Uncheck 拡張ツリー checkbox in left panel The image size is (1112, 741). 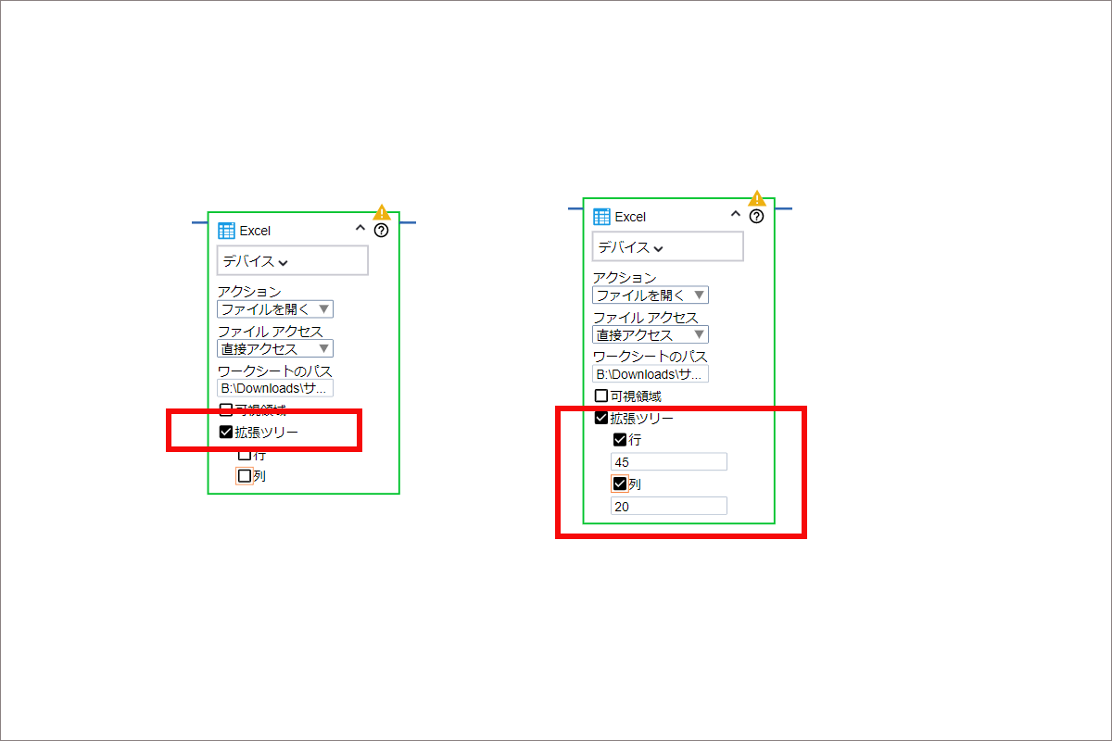tap(225, 432)
